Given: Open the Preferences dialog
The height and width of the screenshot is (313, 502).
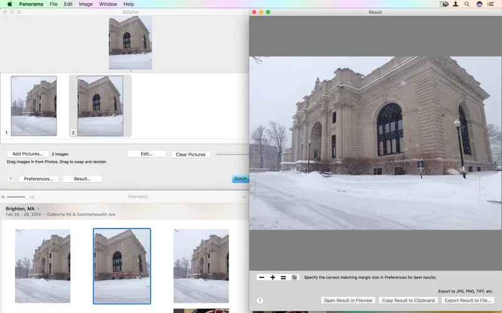Looking at the screenshot, I should coord(38,179).
